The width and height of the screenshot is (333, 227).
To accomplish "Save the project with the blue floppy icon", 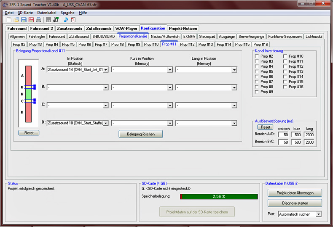I will pyautogui.click(x=24, y=20).
